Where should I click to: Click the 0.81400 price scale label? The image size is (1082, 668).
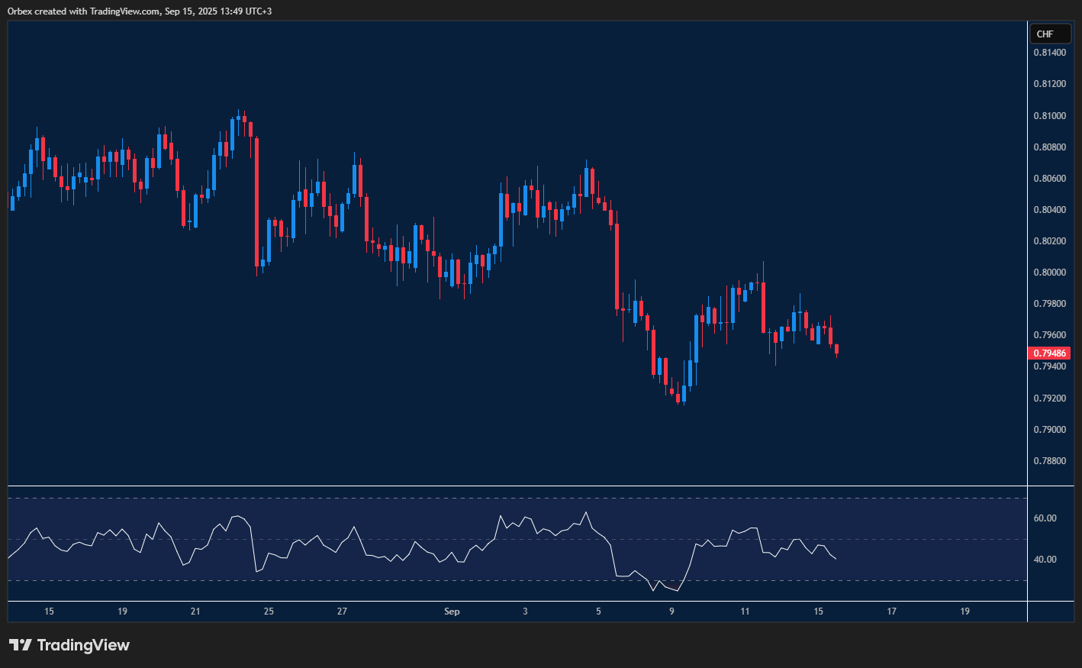pyautogui.click(x=1051, y=53)
